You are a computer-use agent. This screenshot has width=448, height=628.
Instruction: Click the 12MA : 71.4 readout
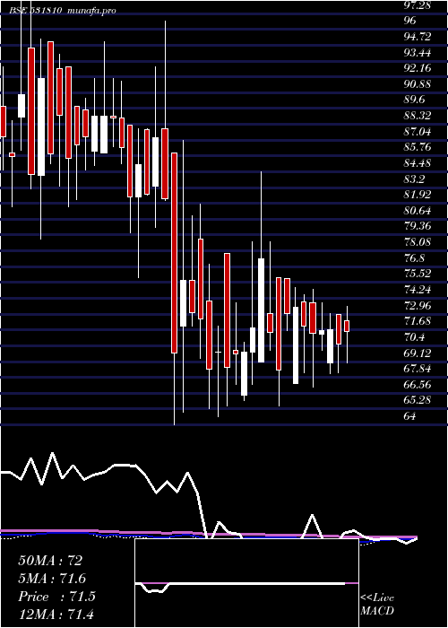56,615
